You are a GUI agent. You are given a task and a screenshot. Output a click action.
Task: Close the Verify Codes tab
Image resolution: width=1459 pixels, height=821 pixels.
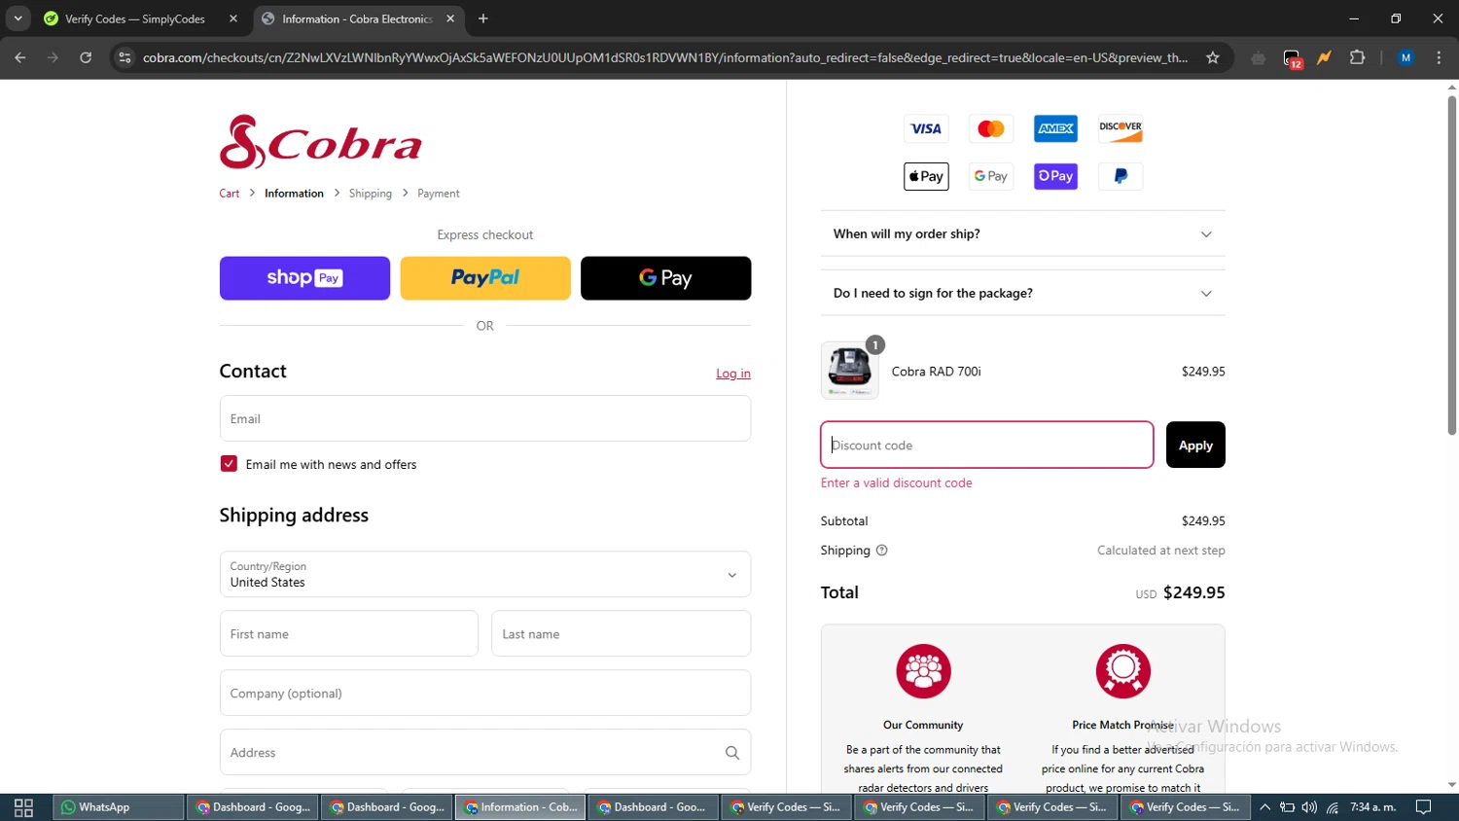[233, 18]
